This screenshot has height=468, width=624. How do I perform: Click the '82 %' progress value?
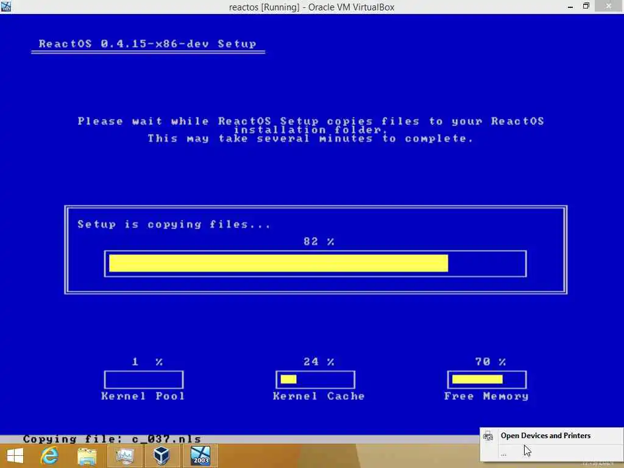(x=319, y=241)
